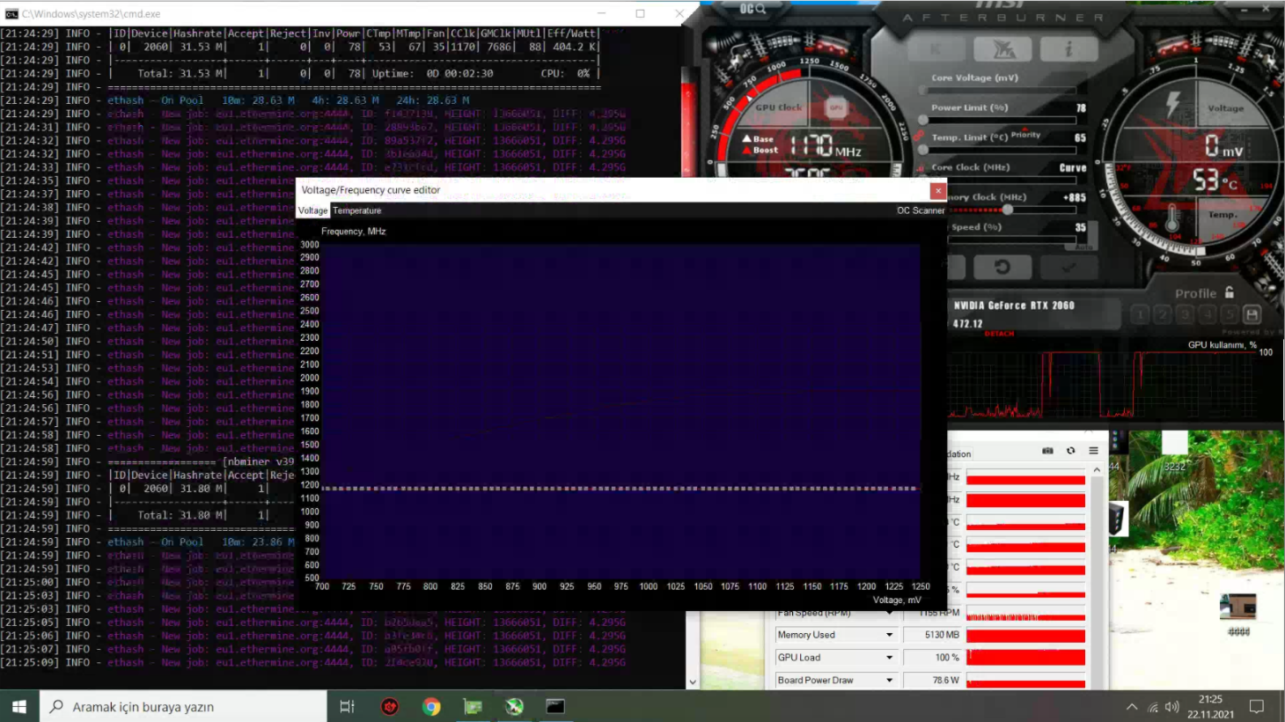This screenshot has width=1285, height=722.
Task: Take a screenshot with GPU-Z camera icon
Action: [x=1047, y=451]
